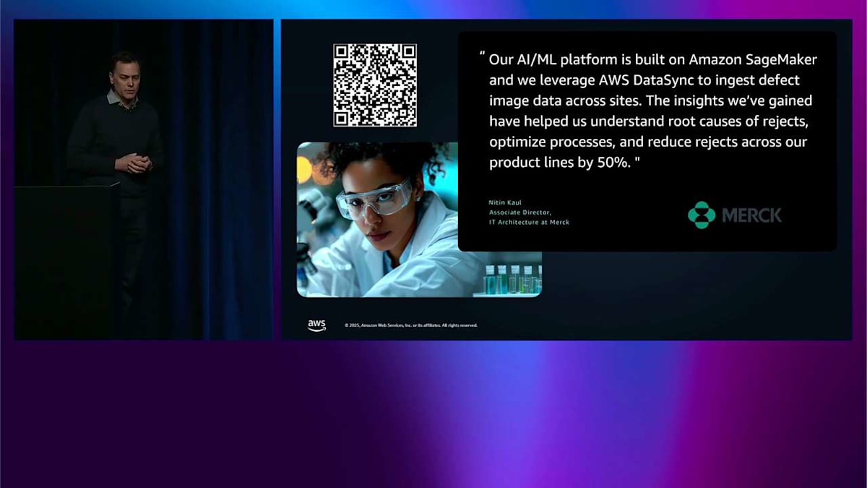Click "IT Architecture at Merck" line
This screenshot has width=867, height=488.
coord(529,222)
